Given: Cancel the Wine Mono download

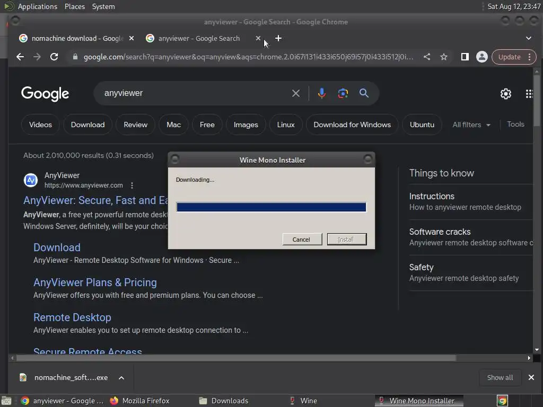Looking at the screenshot, I should point(302,239).
